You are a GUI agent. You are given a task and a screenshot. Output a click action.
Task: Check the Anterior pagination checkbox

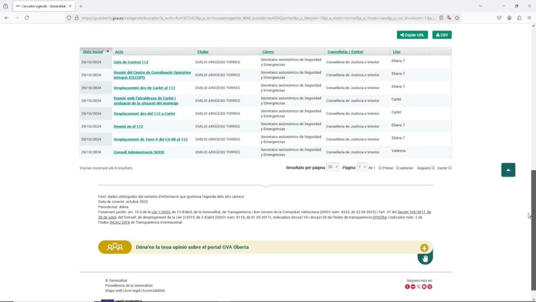tap(398, 168)
